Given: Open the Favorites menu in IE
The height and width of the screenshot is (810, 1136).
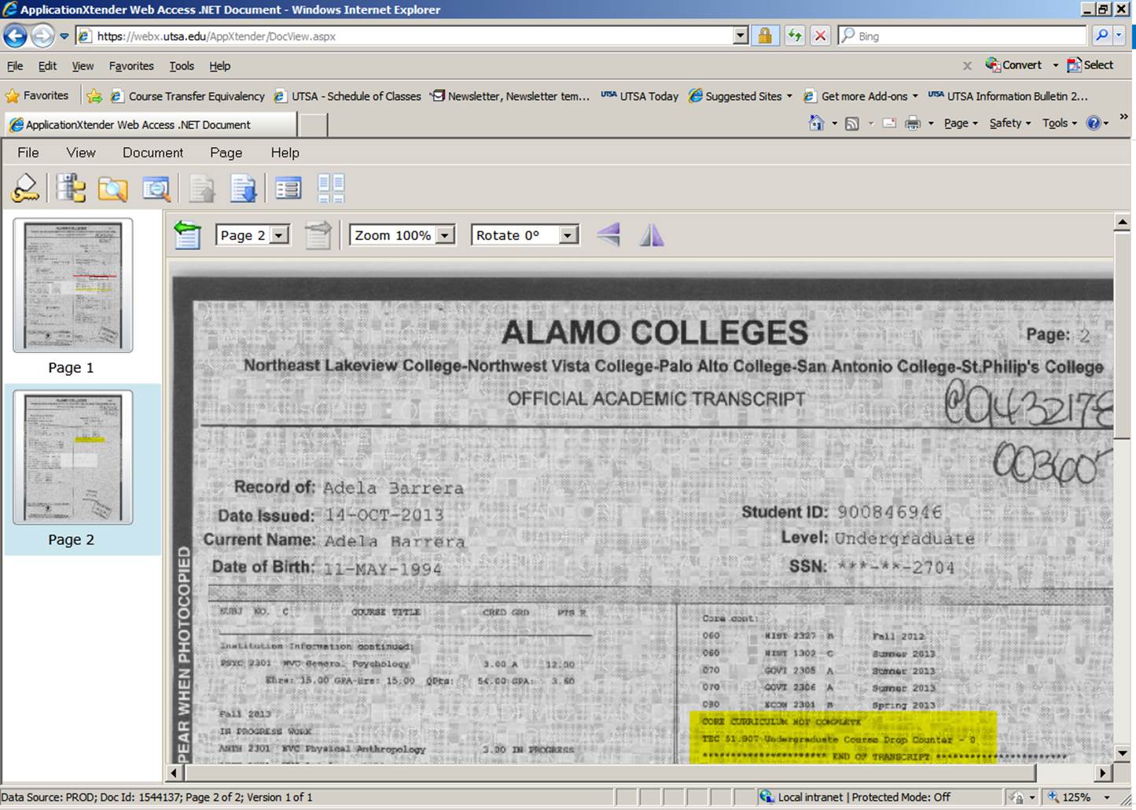Looking at the screenshot, I should point(131,66).
